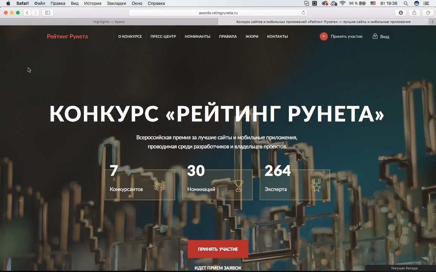436x272 pixels.
Task: Click the Safari share icon
Action: (414, 12)
